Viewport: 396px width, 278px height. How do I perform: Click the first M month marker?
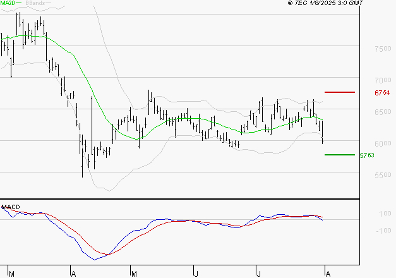point(11,274)
